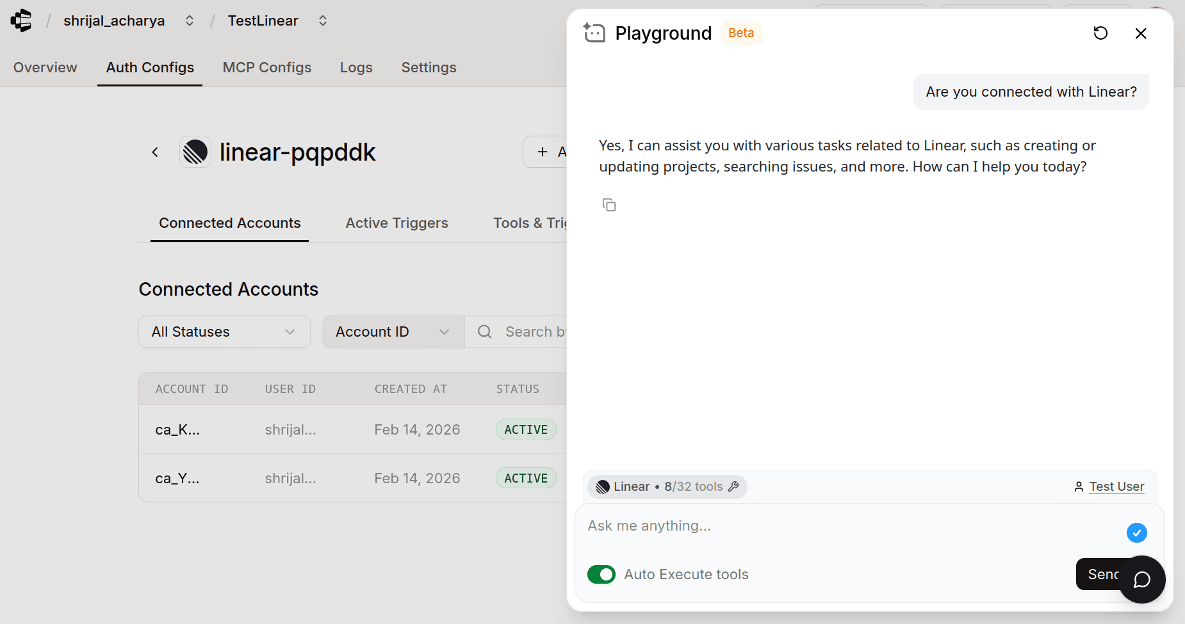Select account row ca_Y...
1185x624 pixels.
353,478
